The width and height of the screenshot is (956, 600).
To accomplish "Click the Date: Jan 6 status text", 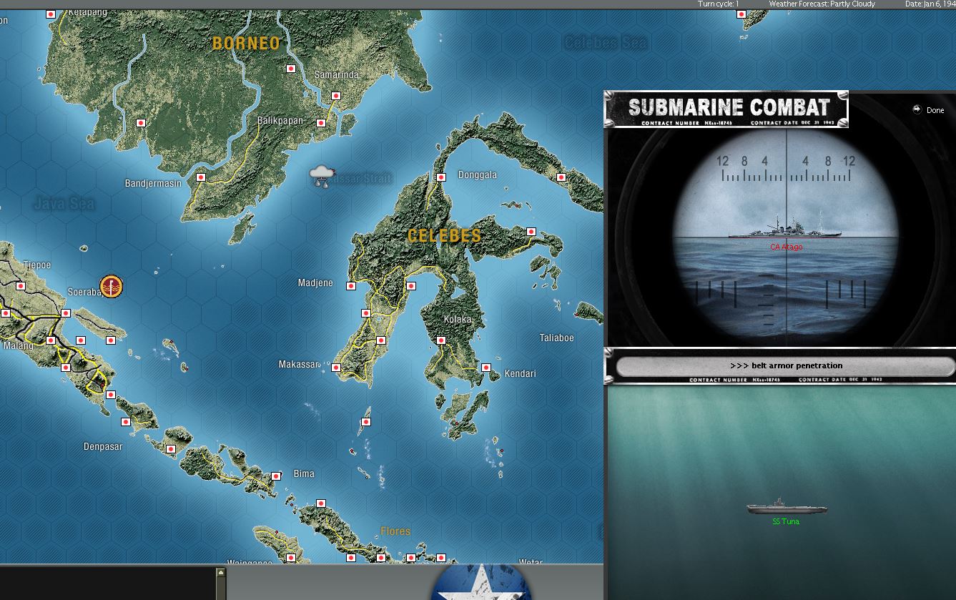I will coord(930,4).
